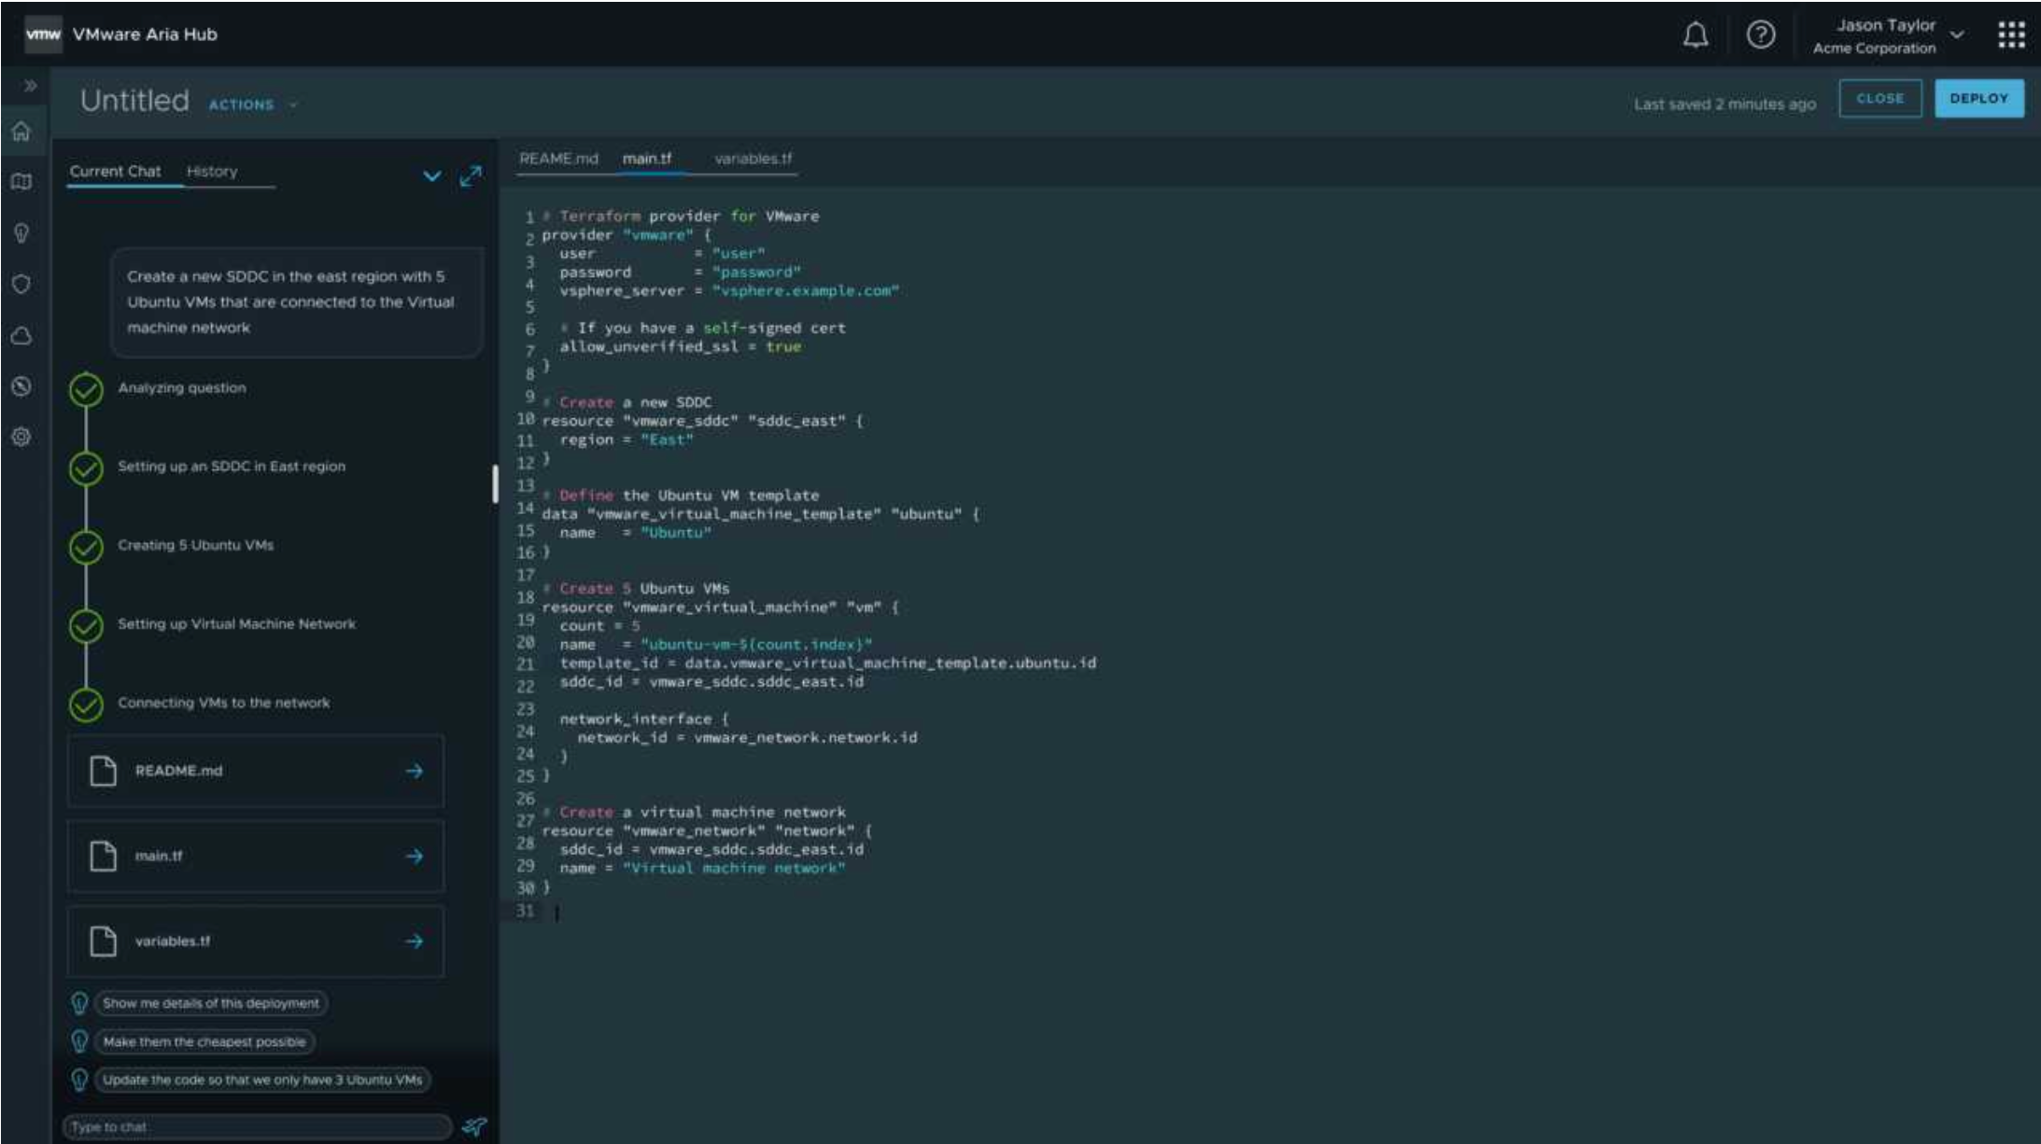Open the settings gear sidebar icon
This screenshot has width=2041, height=1144.
point(21,437)
